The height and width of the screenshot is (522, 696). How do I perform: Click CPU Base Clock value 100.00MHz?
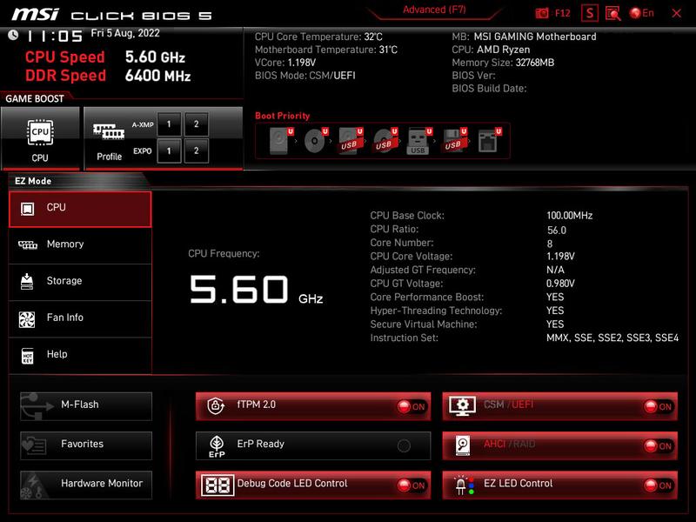pos(570,216)
